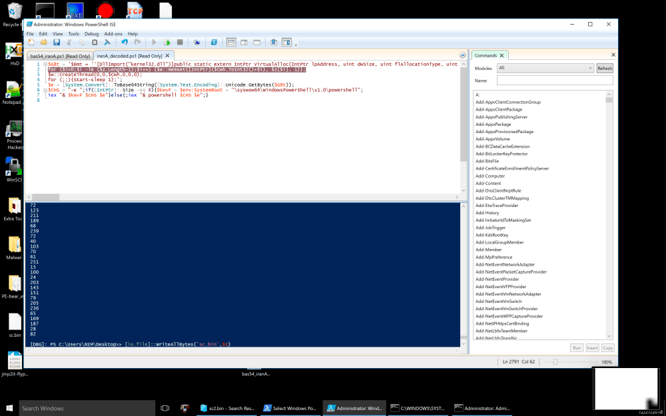This screenshot has width=666, height=416.
Task: Open New Remote PowerShell Tab icon
Action: pos(197,42)
